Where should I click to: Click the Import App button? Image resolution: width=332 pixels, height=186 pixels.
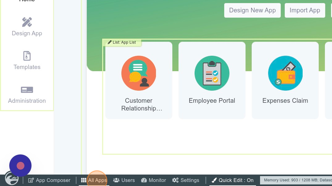305,11
